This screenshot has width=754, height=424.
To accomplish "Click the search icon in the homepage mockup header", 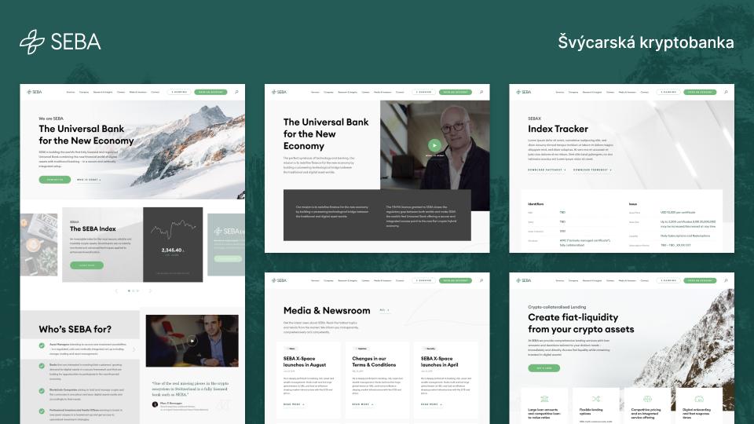I will click(236, 92).
